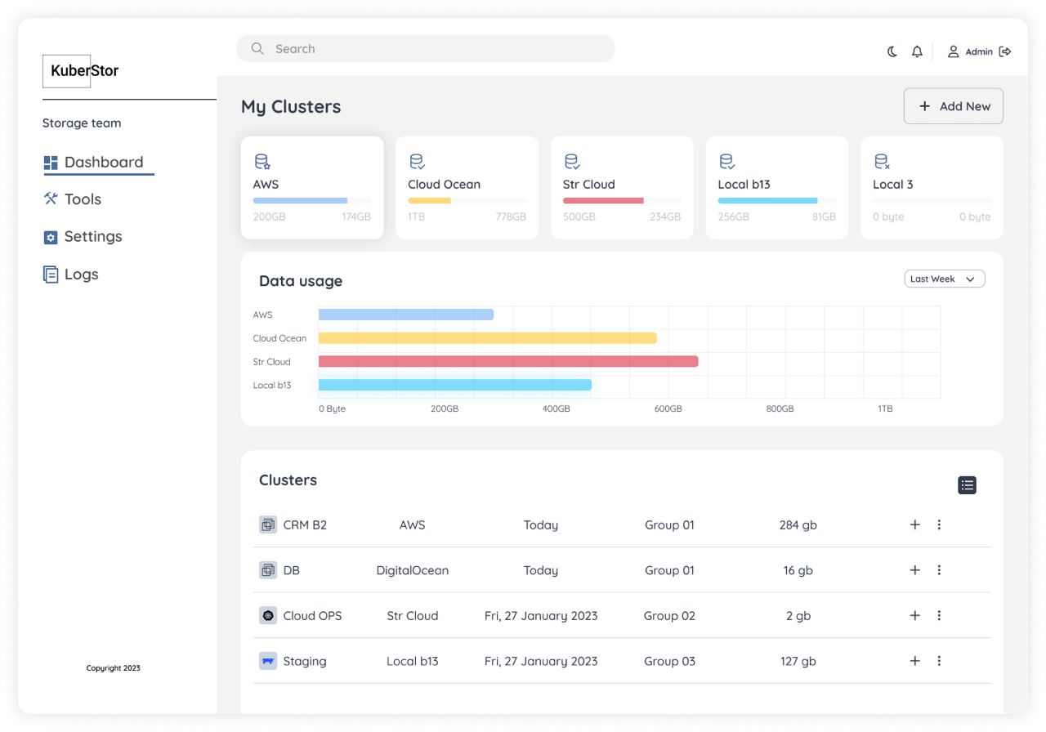
Task: Open the Admin user profile
Action: pyautogui.click(x=970, y=51)
